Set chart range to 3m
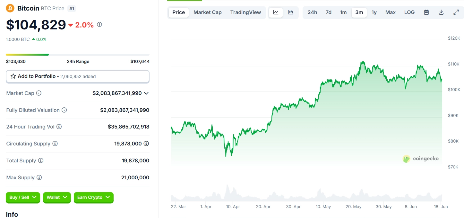Screen dimensions: 464x218 (359, 12)
